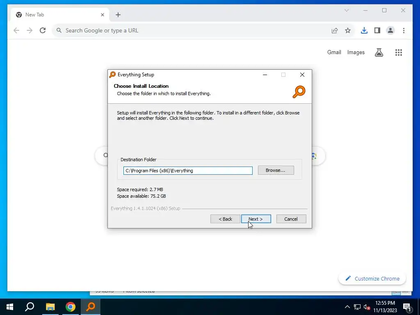Click muted volume tray icon

367,307
